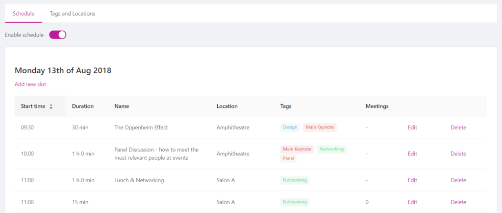Click the Lunch & Networking session name
The image size is (502, 213).
139,180
